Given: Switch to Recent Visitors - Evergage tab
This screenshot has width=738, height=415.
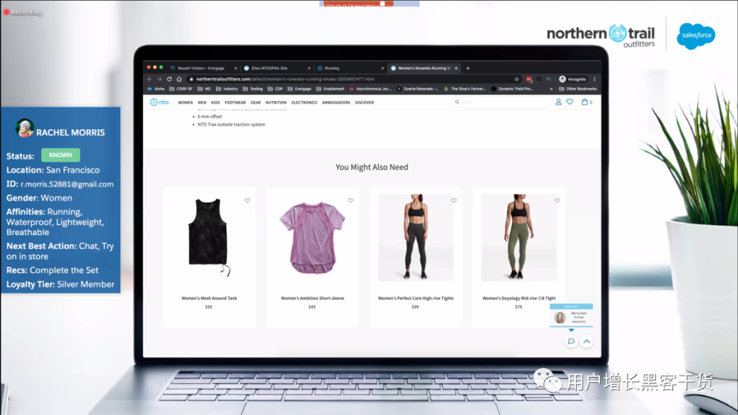Looking at the screenshot, I should coord(201,68).
